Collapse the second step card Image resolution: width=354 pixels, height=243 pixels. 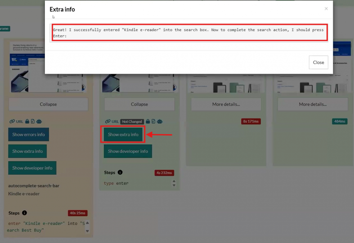point(139,104)
